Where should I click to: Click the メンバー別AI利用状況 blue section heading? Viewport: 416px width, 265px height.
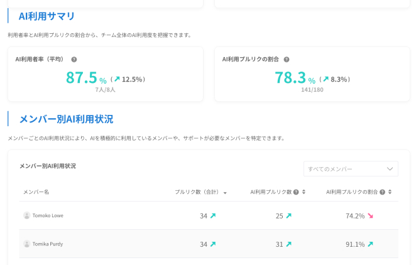pos(67,119)
